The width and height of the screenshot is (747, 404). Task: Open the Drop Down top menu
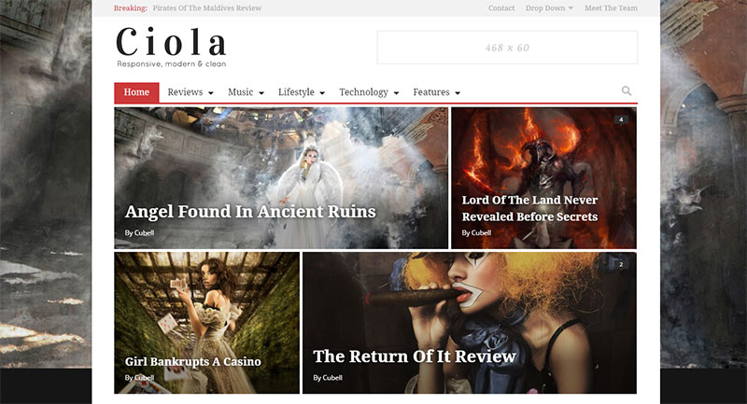549,8
